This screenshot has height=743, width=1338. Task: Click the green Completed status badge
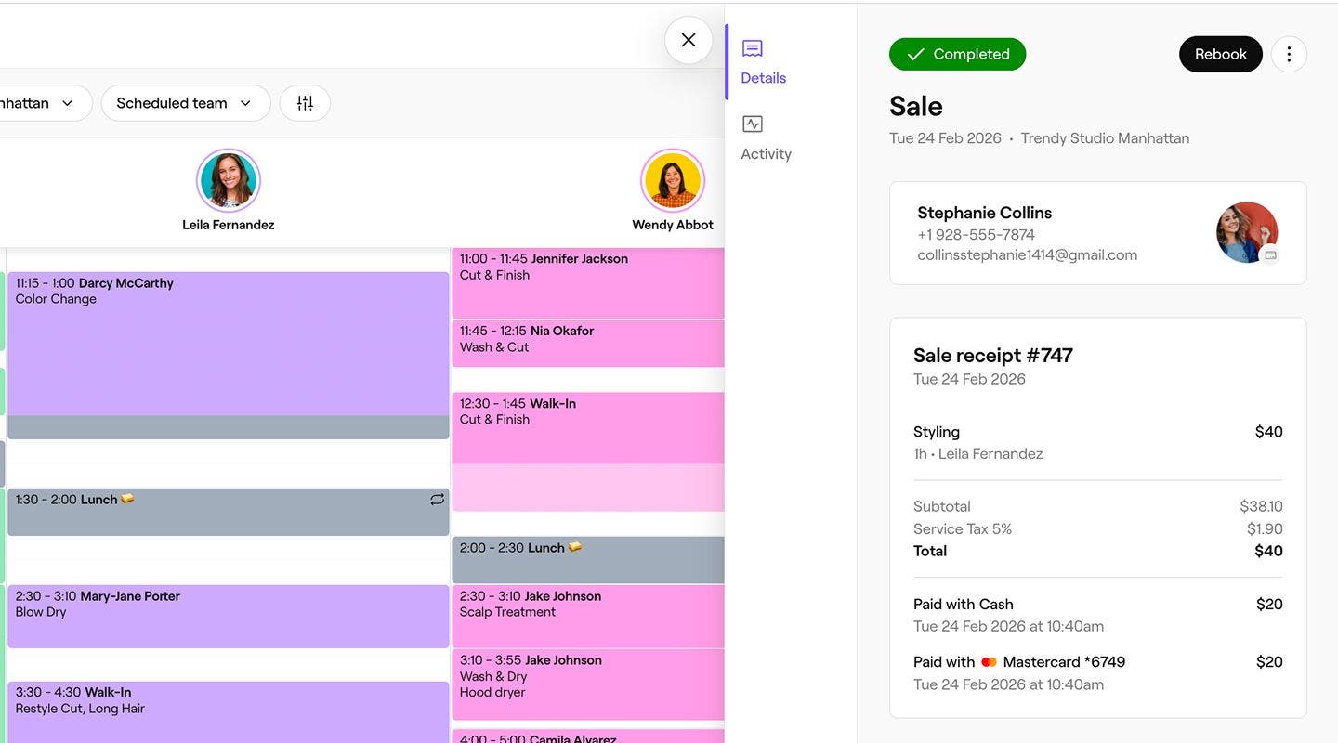tap(957, 54)
